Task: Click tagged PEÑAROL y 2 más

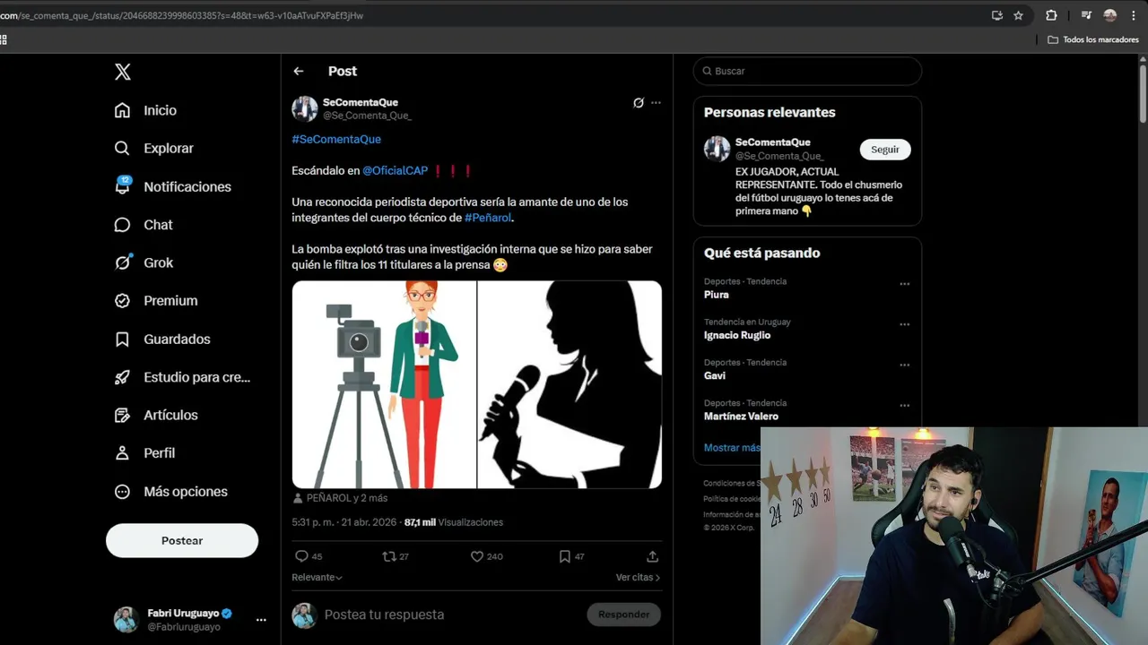Action: [x=341, y=498]
